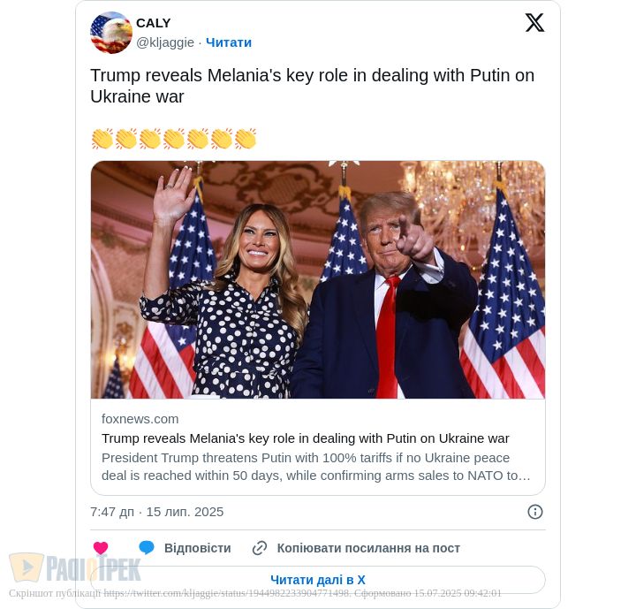Open the X logo link
Viewport: 636px width, 609px height.
tap(534, 23)
